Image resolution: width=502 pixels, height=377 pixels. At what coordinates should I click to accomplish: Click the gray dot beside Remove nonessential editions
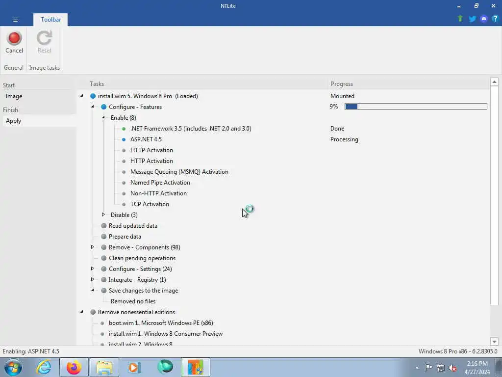tap(93, 312)
